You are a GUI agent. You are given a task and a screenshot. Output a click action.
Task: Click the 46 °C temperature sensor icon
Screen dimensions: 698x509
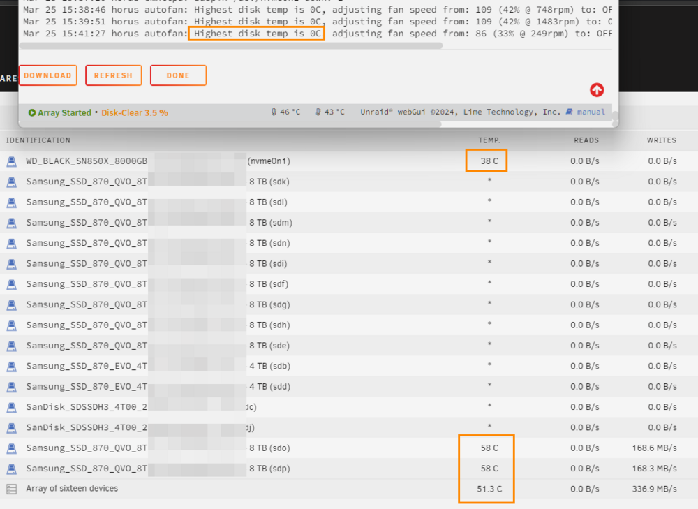(274, 112)
